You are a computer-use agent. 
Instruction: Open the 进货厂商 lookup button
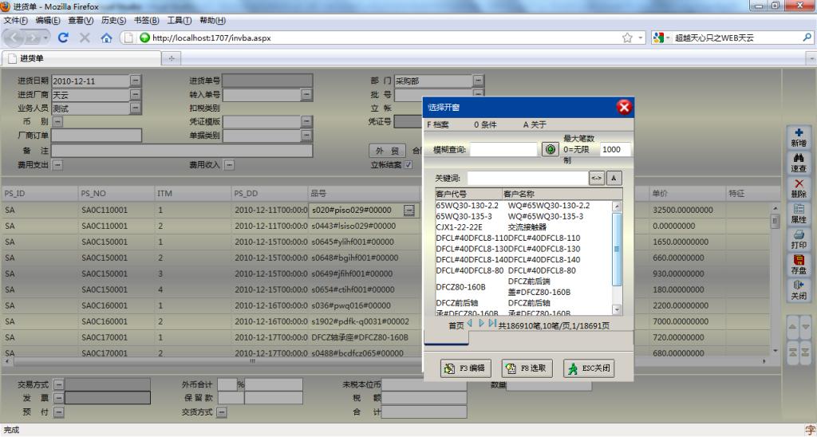135,95
